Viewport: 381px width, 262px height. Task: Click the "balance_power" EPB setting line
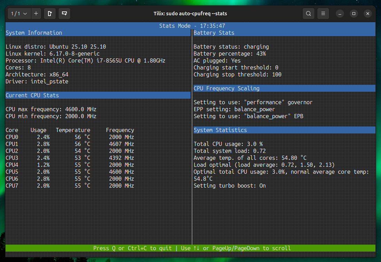[248, 116]
